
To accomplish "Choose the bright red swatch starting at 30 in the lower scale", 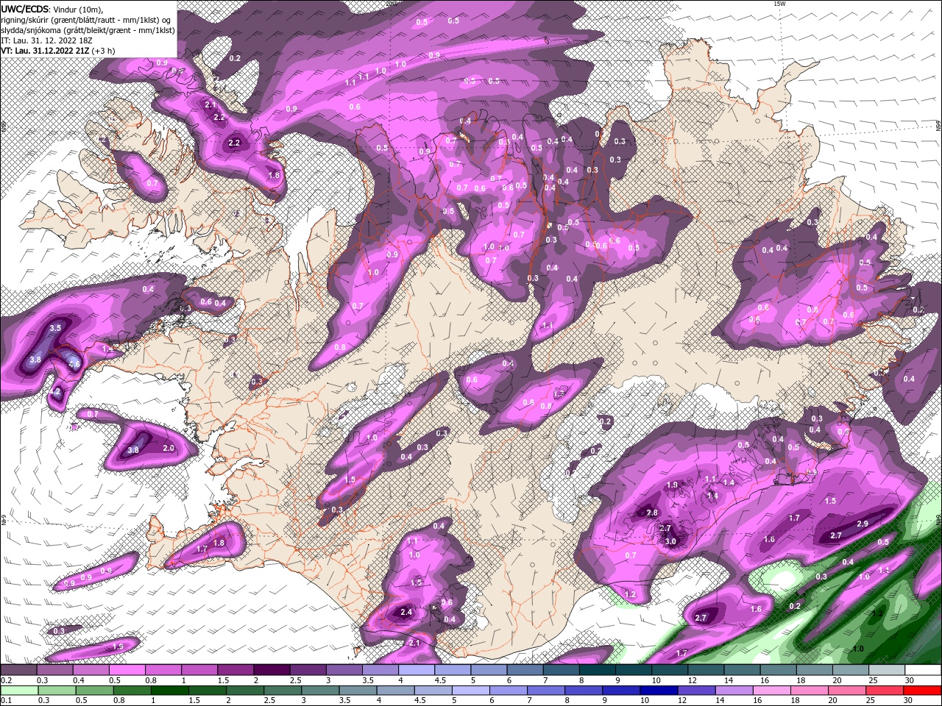I will pyautogui.click(x=922, y=691).
